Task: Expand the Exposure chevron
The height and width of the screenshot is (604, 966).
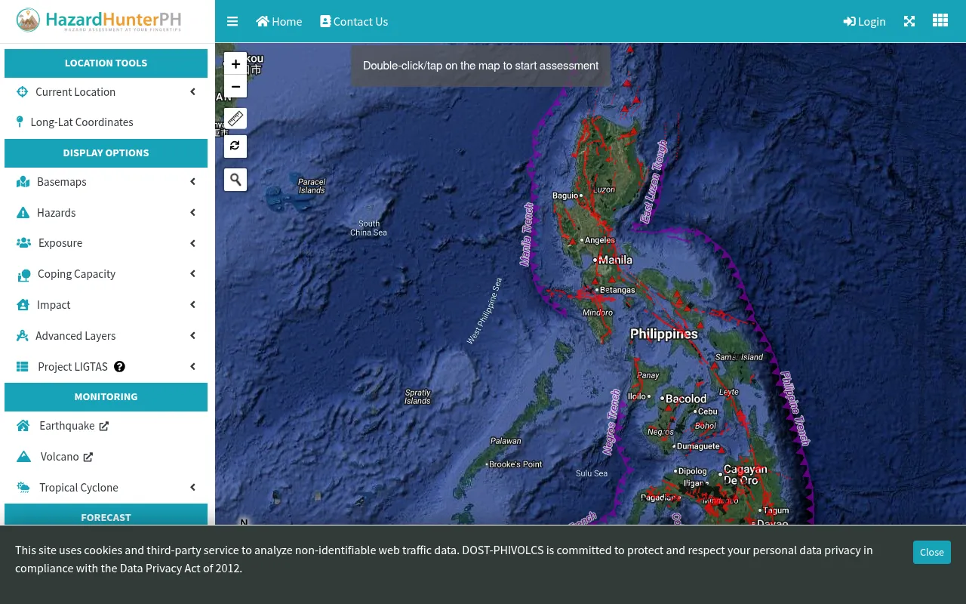Action: point(192,243)
